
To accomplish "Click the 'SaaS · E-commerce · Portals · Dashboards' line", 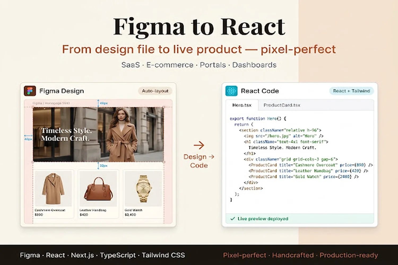I will (x=199, y=65).
